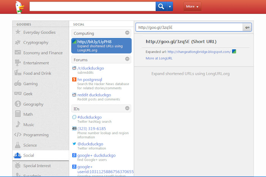The width and height of the screenshot is (266, 177).
Task: Open the google+ userid lookup example
Action: click(x=105, y=169)
